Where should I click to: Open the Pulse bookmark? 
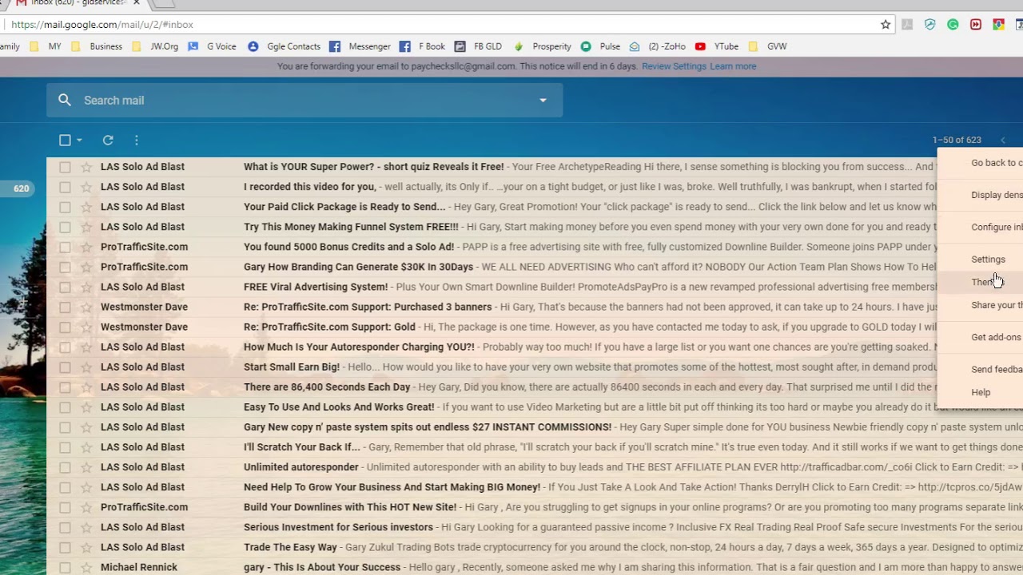pos(601,46)
